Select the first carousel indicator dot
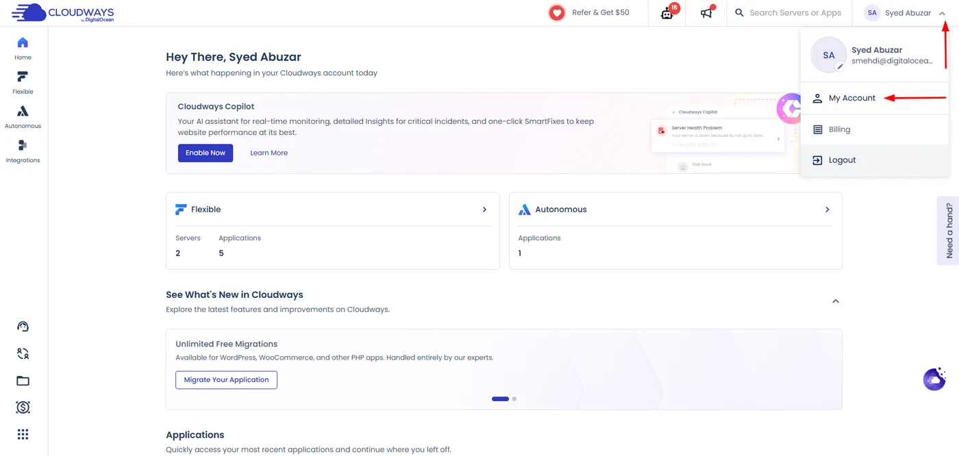Screen dimensions: 959x456 pyautogui.click(x=500, y=398)
